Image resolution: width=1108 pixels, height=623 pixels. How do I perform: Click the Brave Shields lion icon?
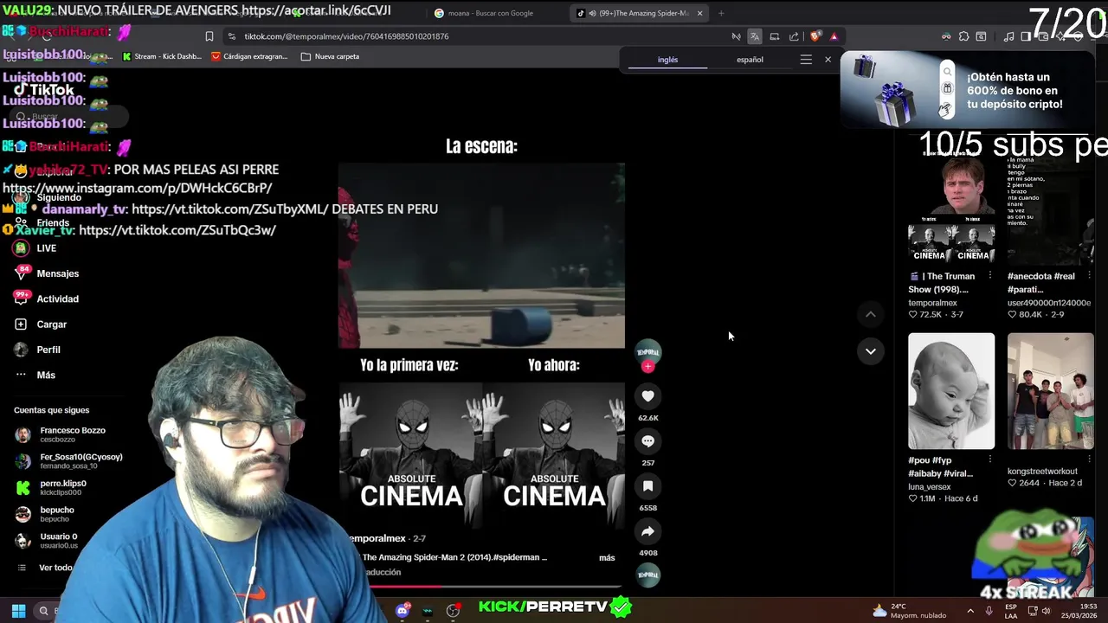(x=815, y=36)
